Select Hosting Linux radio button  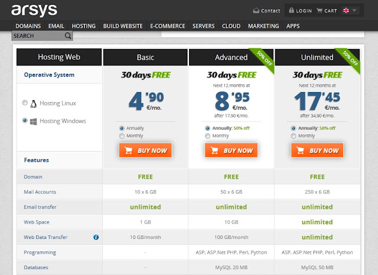(25, 103)
